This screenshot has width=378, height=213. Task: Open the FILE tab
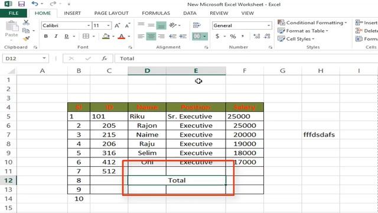(x=14, y=13)
